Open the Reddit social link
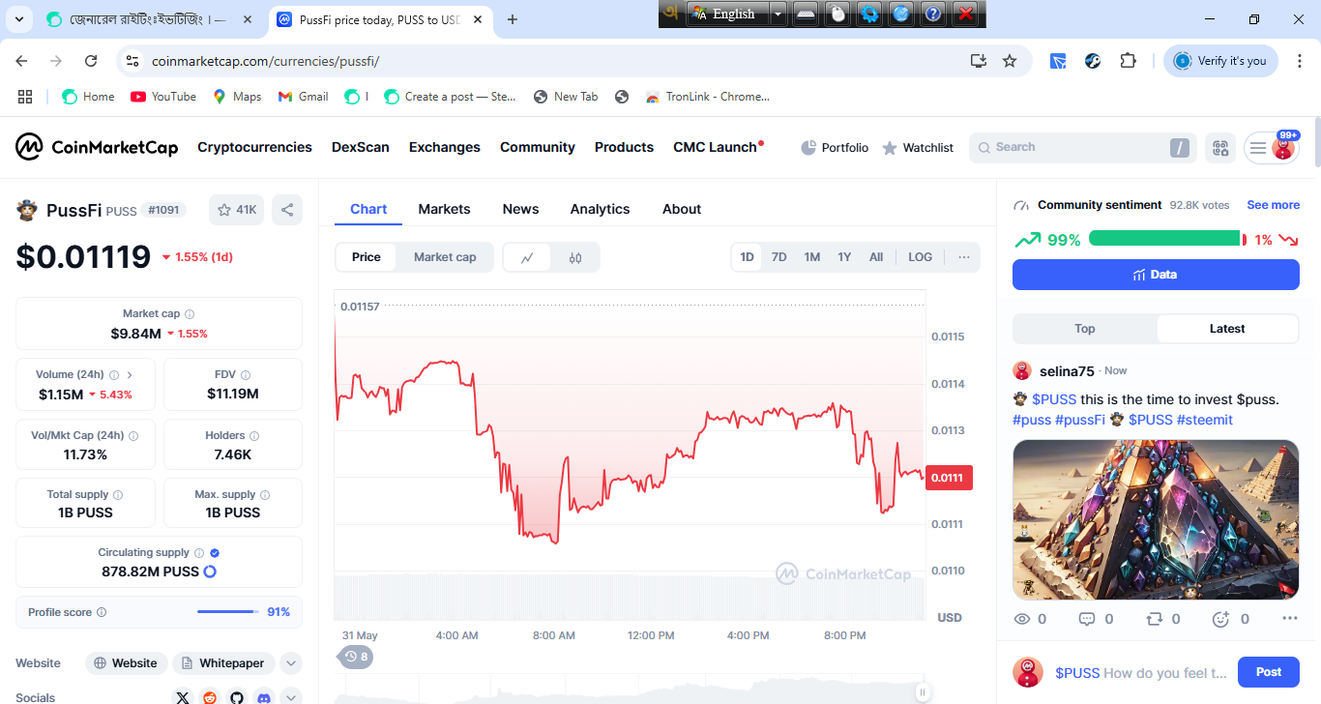This screenshot has height=704, width=1321. point(210,697)
